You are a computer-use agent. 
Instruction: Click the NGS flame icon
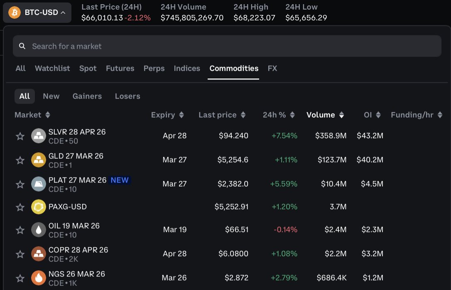point(39,278)
